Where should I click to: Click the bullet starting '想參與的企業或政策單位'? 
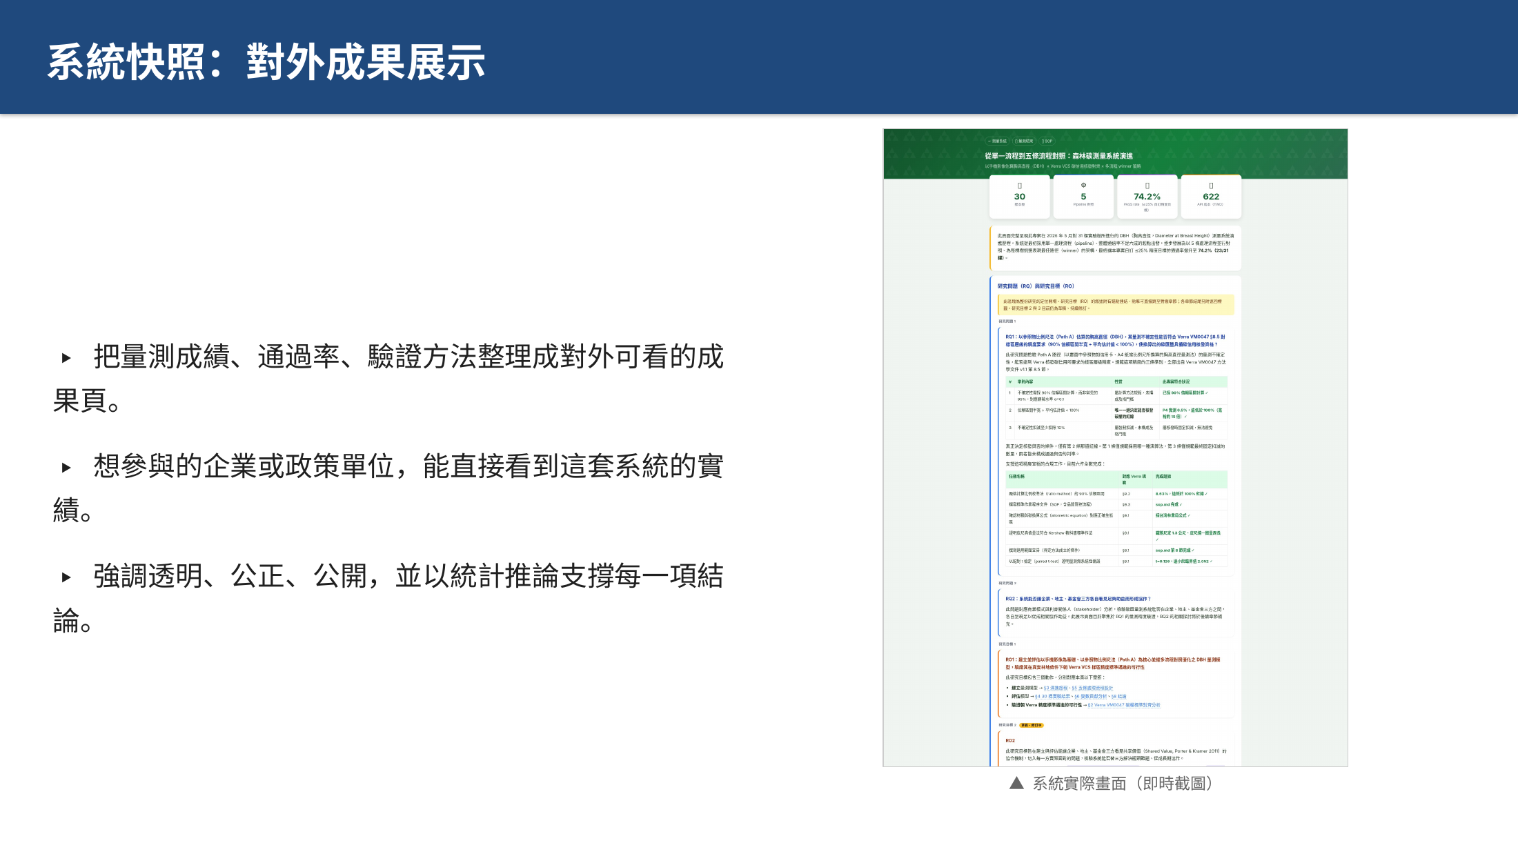(x=388, y=487)
